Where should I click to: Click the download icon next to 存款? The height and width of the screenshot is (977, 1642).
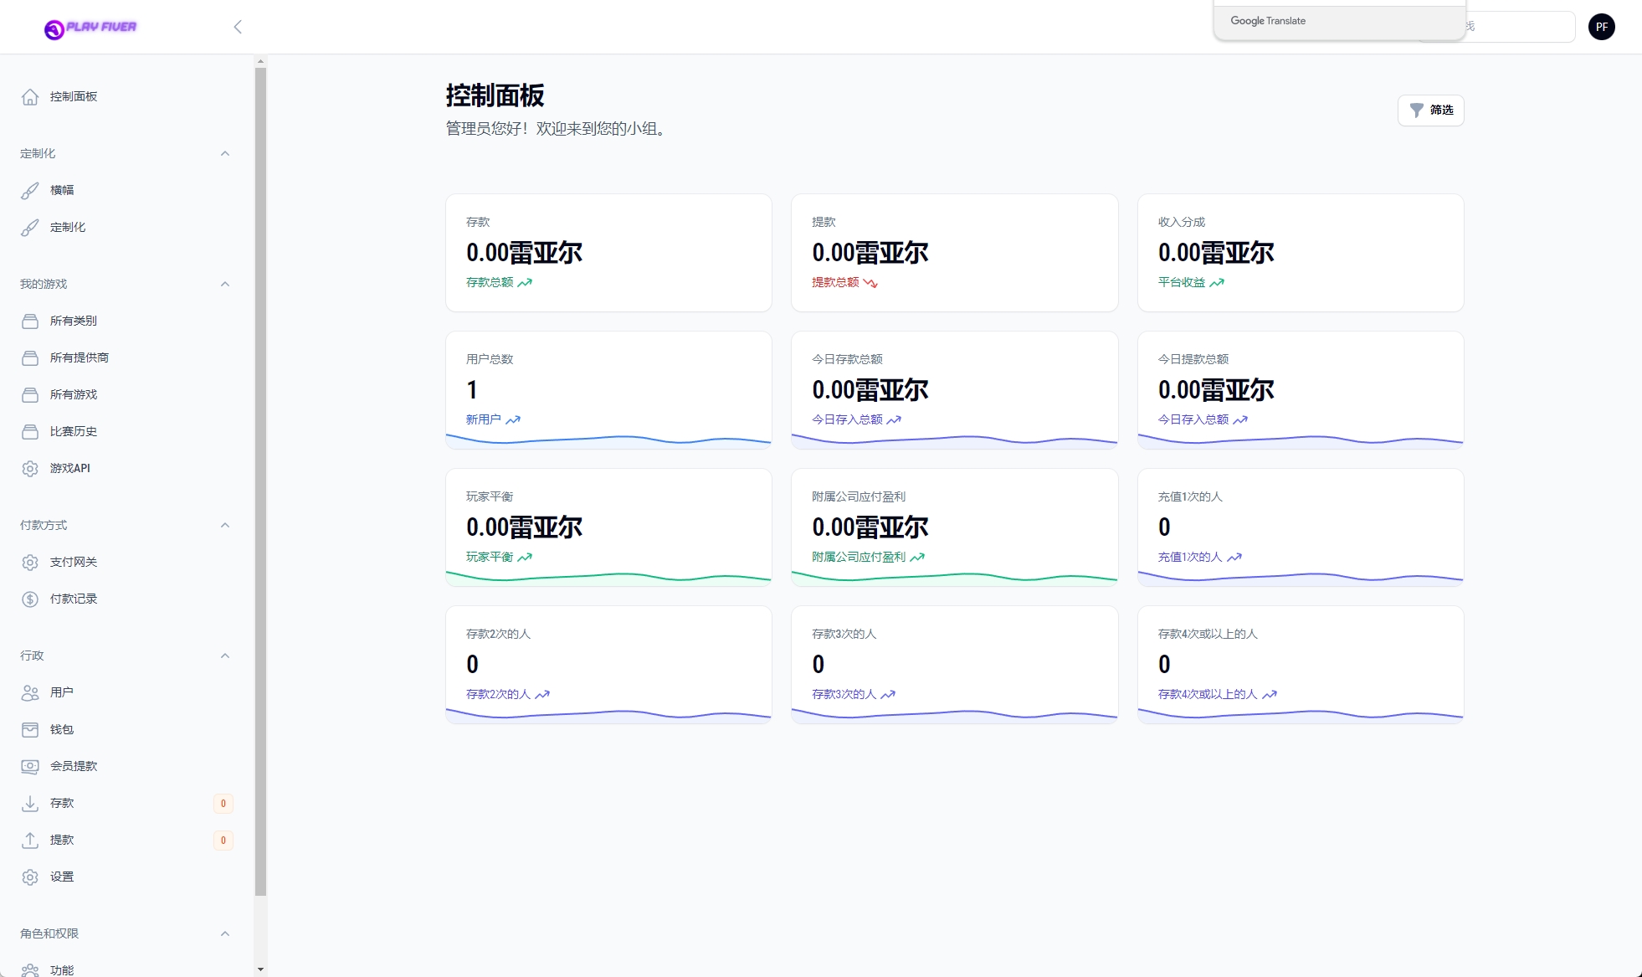[x=30, y=804]
